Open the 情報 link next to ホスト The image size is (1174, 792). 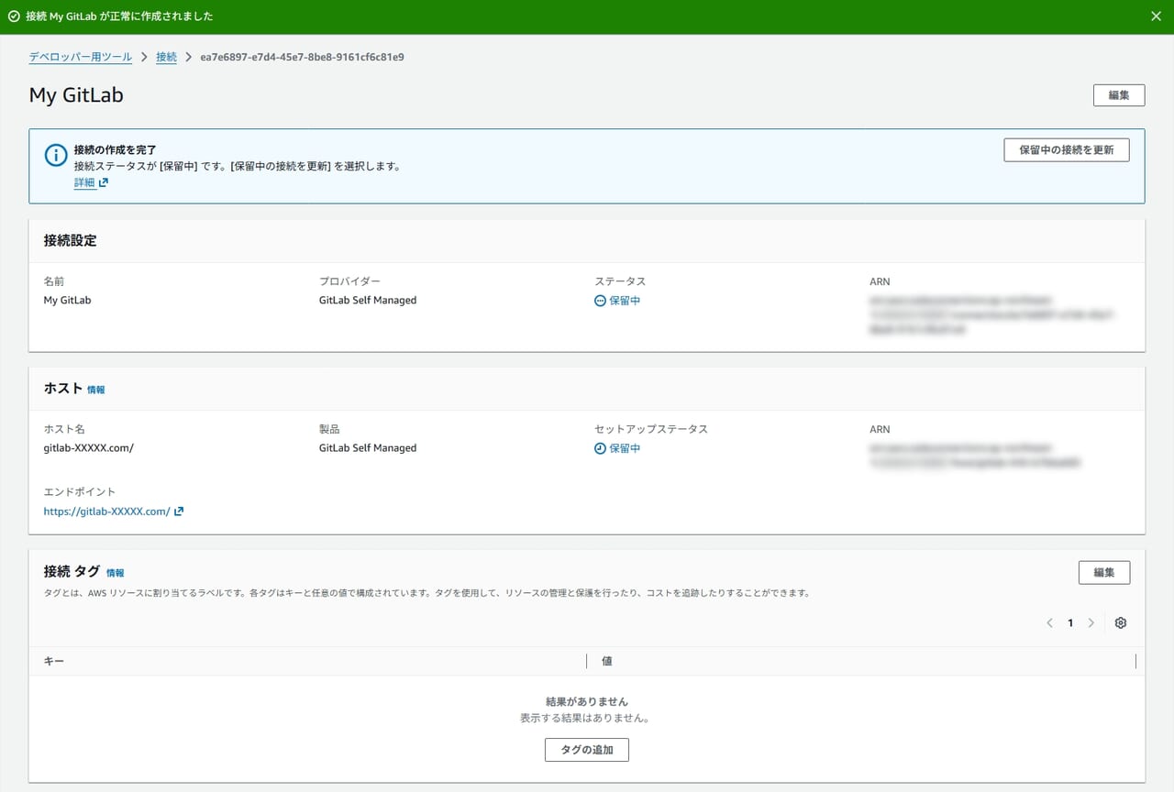[x=96, y=390]
